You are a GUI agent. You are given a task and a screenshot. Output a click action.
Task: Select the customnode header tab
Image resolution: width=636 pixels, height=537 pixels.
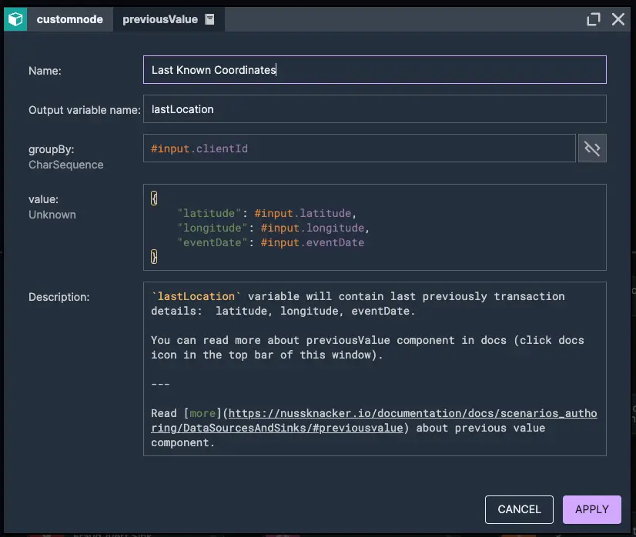pos(70,19)
